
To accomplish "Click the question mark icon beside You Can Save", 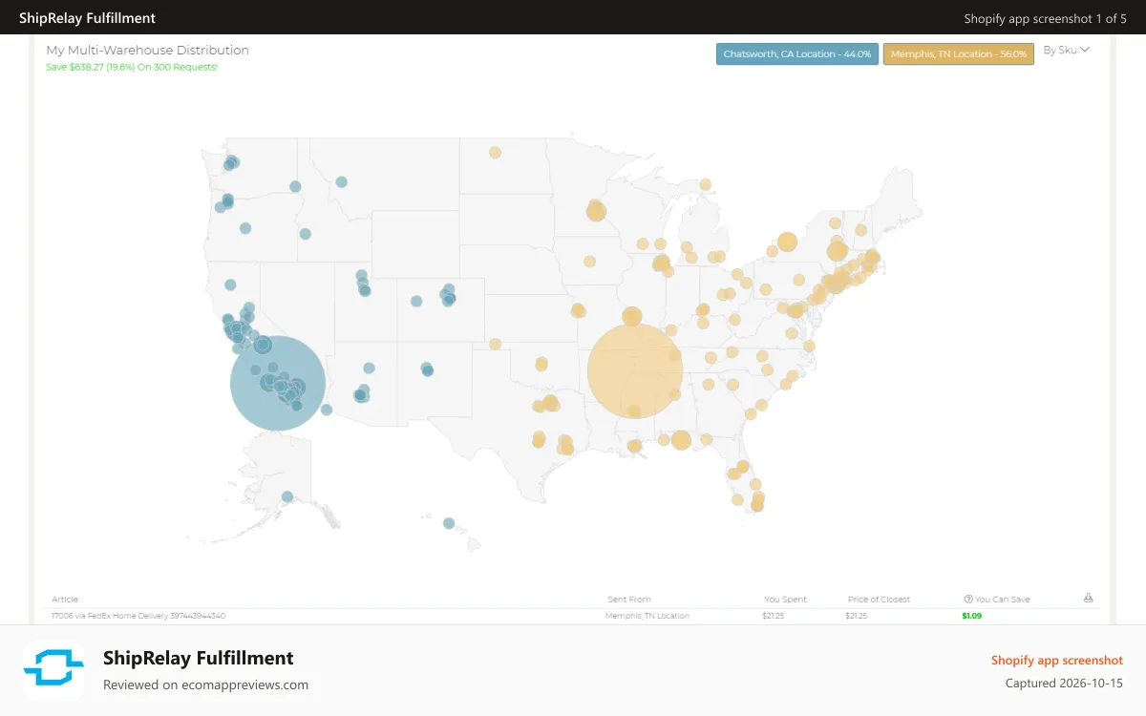I will [x=968, y=600].
